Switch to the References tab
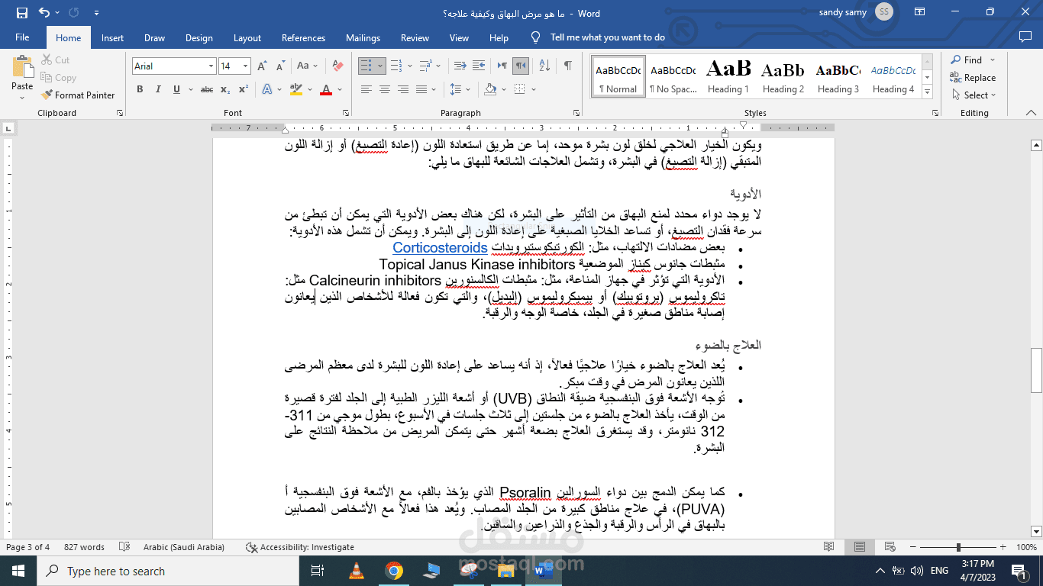1043x586 pixels. click(303, 37)
